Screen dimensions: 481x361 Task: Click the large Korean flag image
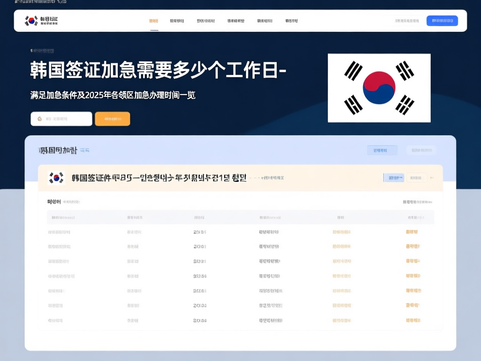coord(379,88)
